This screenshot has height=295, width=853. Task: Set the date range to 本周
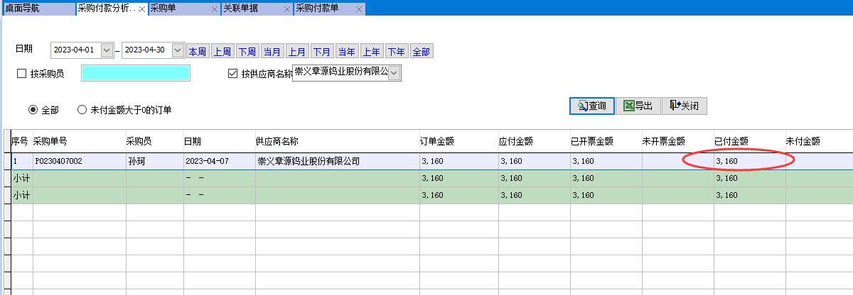[x=197, y=52]
